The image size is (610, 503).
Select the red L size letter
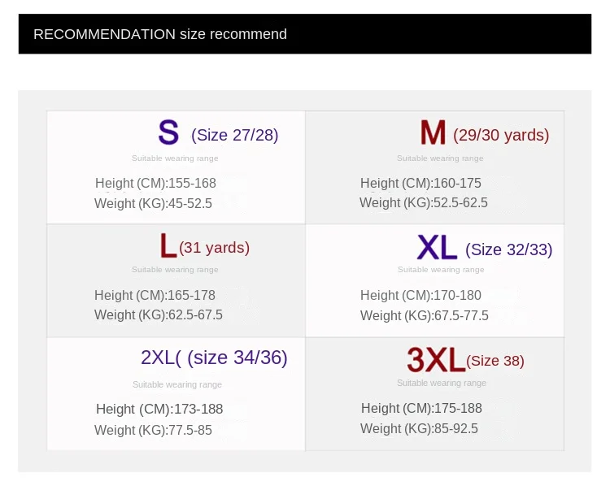coord(168,245)
